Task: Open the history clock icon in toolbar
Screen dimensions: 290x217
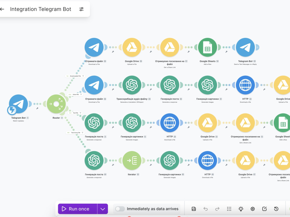Action: tap(276, 209)
